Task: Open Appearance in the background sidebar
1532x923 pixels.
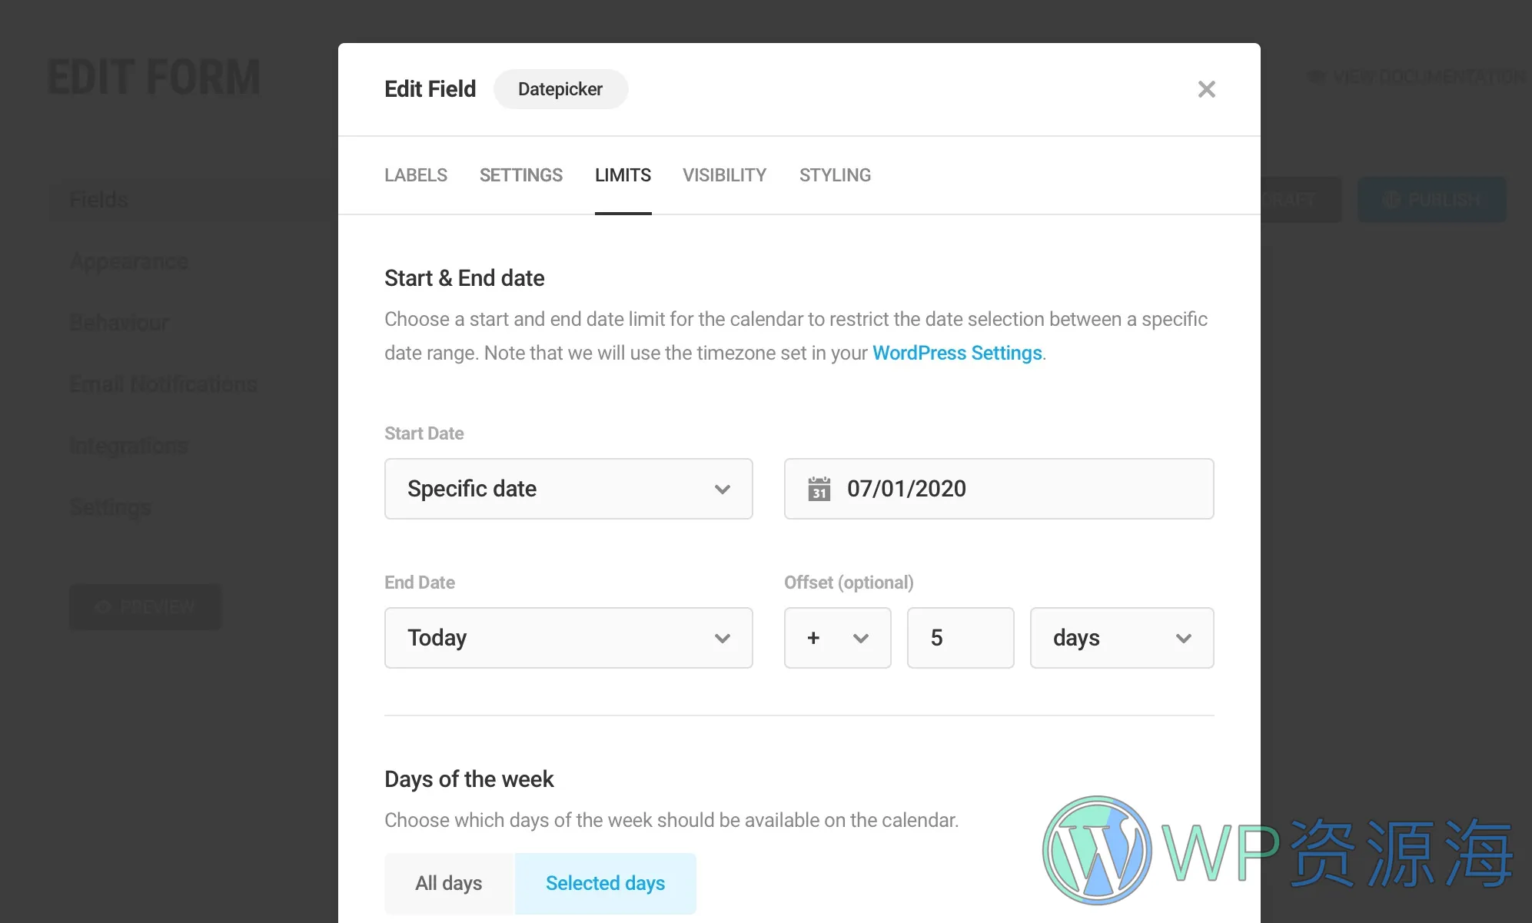Action: click(x=129, y=261)
